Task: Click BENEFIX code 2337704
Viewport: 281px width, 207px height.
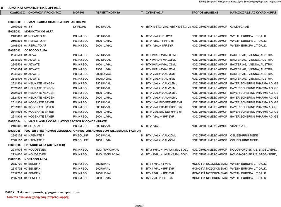Action: tap(16, 178)
